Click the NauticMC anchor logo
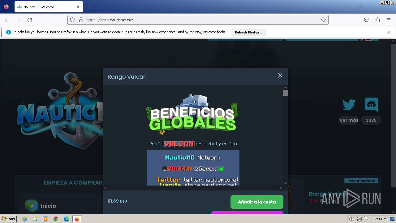Image resolution: width=396 pixels, height=223 pixels. [x=60, y=111]
